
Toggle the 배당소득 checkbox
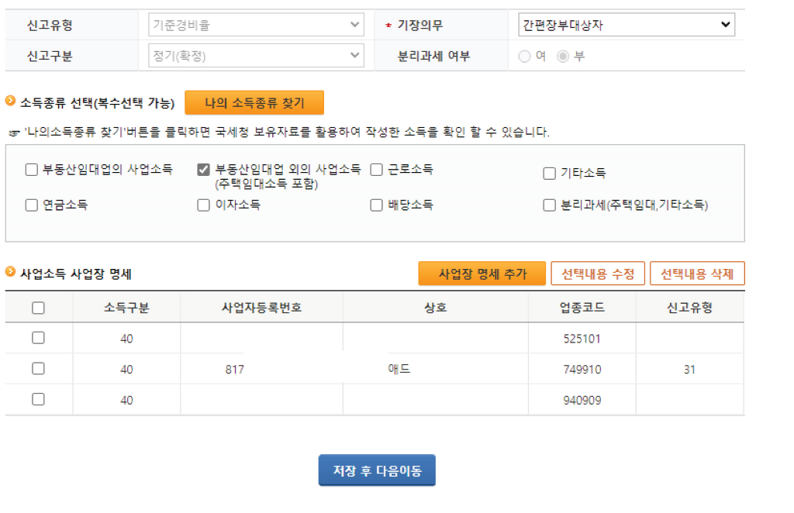(x=377, y=205)
